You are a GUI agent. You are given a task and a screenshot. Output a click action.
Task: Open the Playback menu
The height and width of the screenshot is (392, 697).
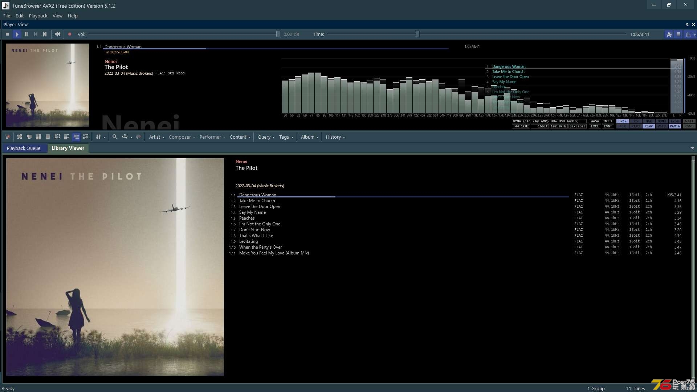[x=38, y=16]
